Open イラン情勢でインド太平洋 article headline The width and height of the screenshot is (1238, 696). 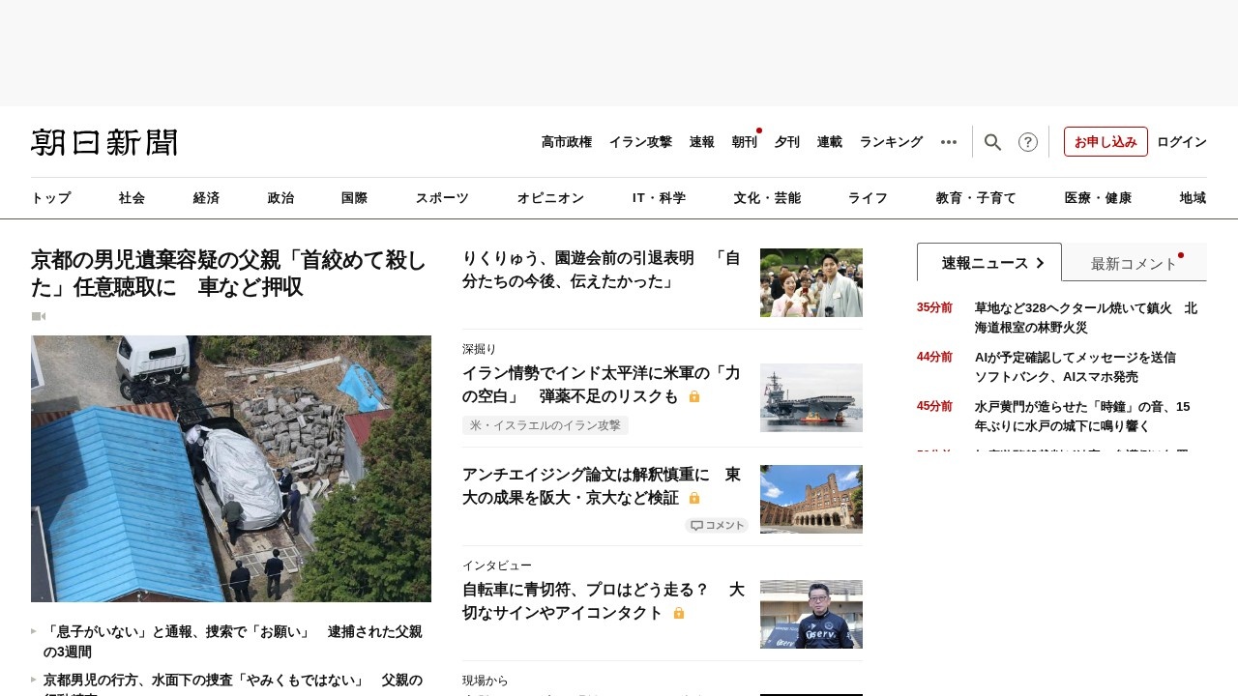tap(602, 385)
